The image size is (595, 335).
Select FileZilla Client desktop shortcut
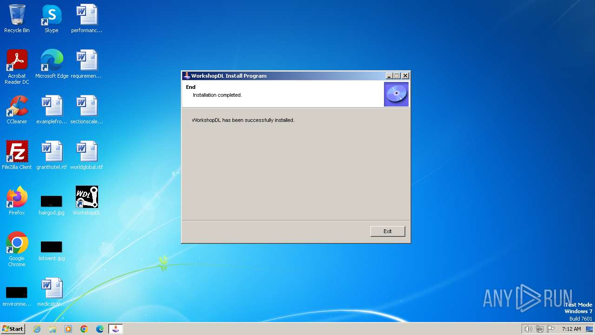pos(17,156)
